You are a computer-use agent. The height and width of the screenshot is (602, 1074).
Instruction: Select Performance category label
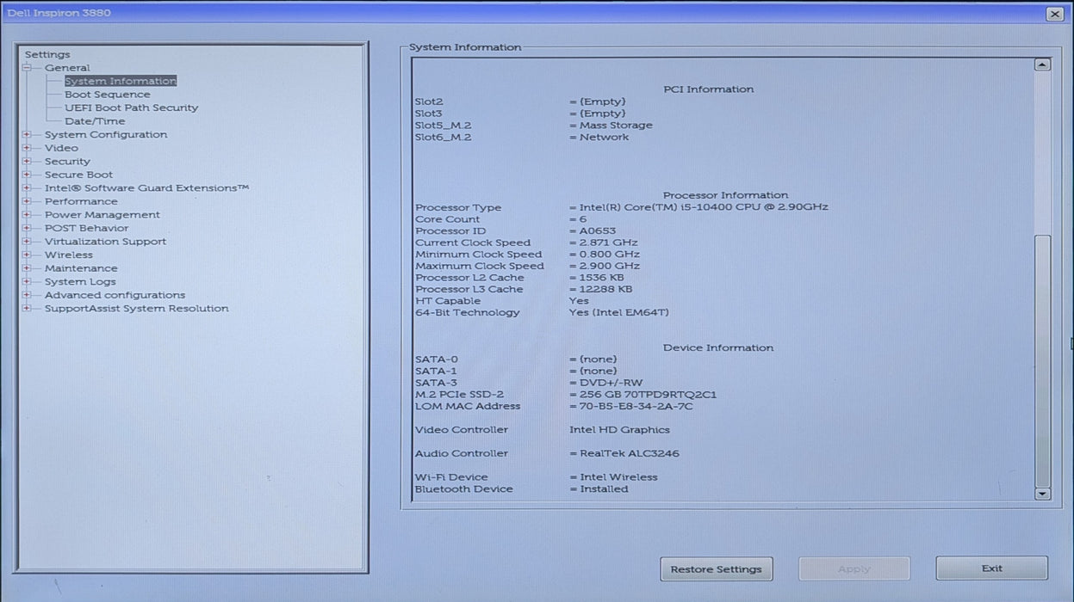point(81,201)
